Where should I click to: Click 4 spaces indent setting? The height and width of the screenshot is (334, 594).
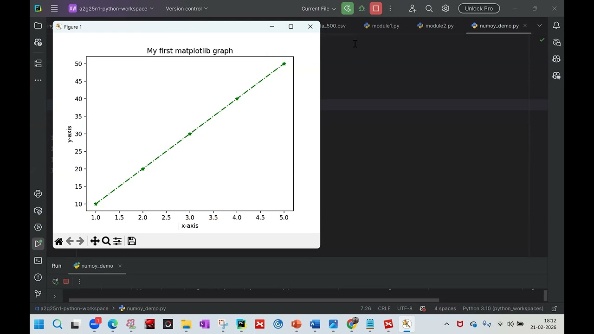[x=445, y=308]
